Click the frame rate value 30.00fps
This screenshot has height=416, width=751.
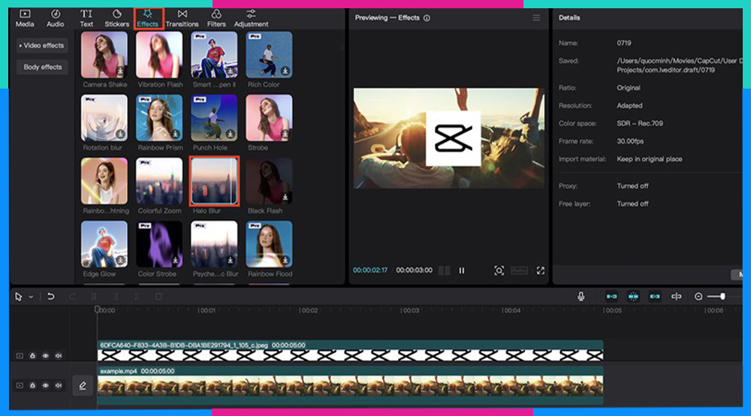pyautogui.click(x=630, y=141)
